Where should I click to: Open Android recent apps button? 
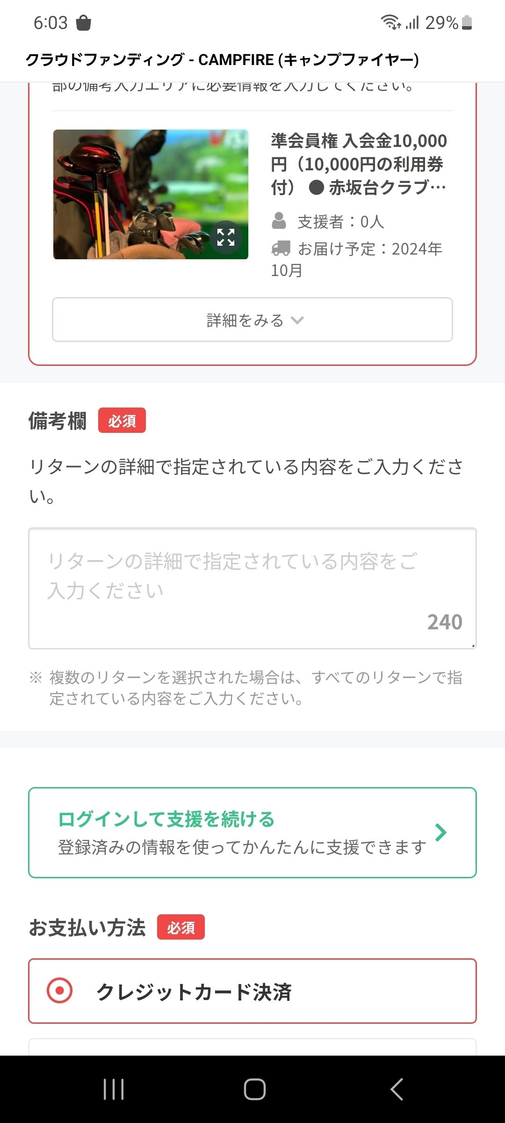(x=114, y=1089)
